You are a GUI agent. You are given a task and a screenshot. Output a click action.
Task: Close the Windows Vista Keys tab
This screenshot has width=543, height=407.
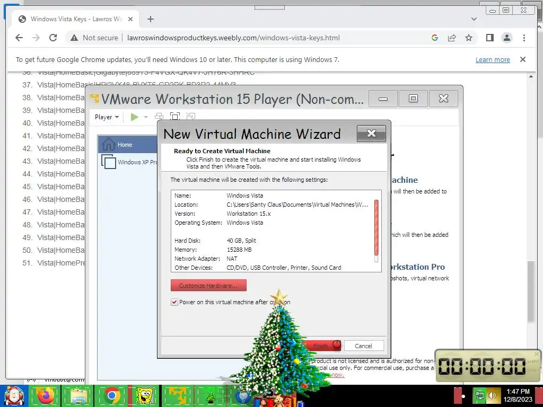click(130, 19)
